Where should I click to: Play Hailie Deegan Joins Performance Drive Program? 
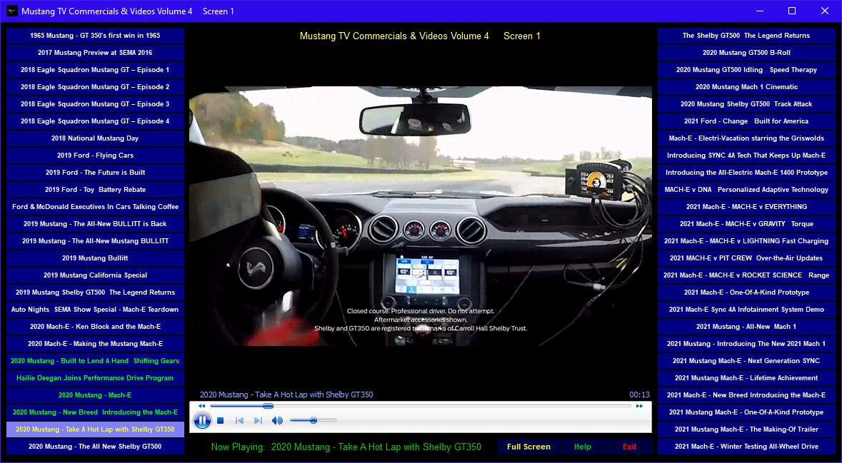95,378
